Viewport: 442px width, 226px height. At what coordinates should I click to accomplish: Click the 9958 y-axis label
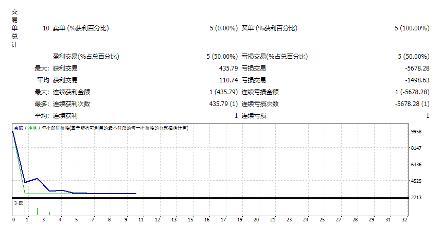pos(416,131)
